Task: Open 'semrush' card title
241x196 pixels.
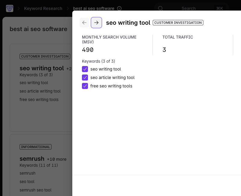Action: (x=32, y=159)
